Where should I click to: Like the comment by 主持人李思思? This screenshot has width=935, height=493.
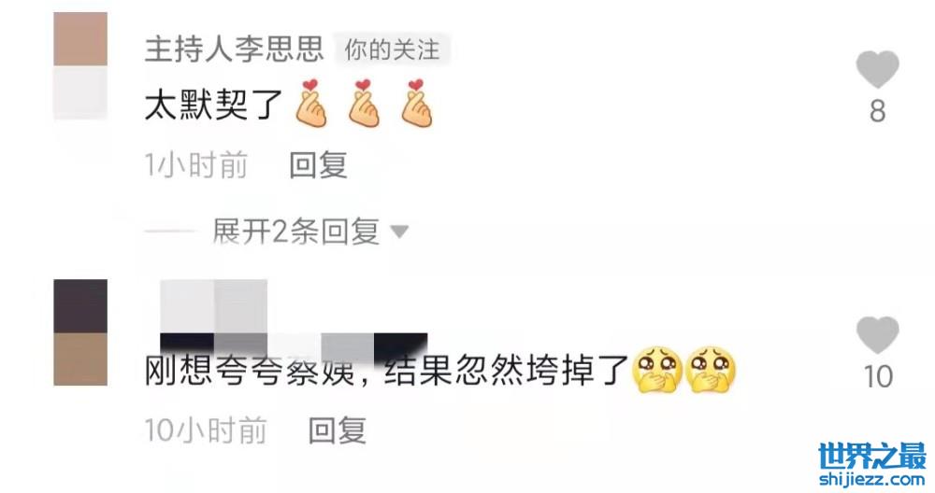click(x=877, y=70)
